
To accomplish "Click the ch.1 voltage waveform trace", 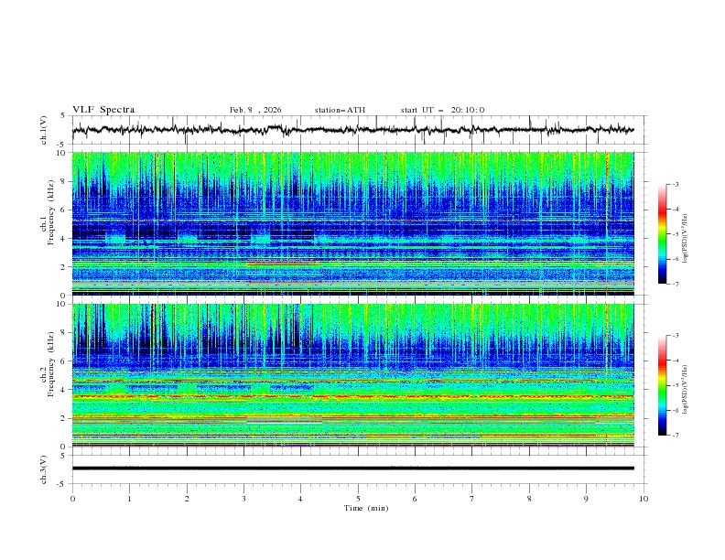I will 353,130.
